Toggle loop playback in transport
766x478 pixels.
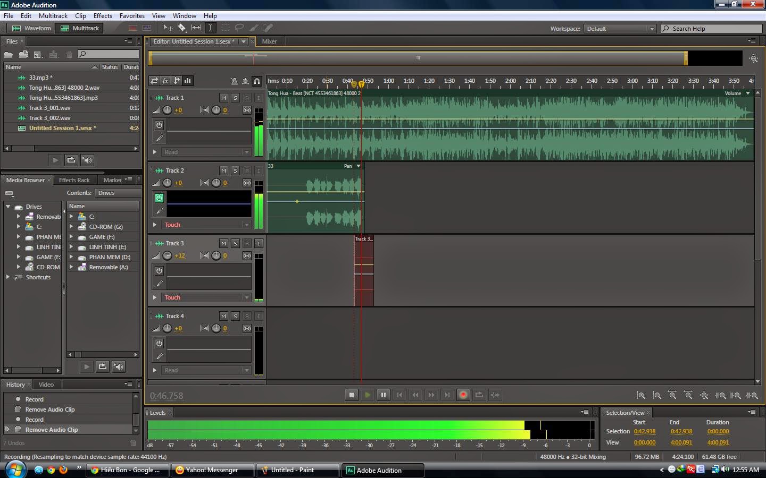(479, 395)
